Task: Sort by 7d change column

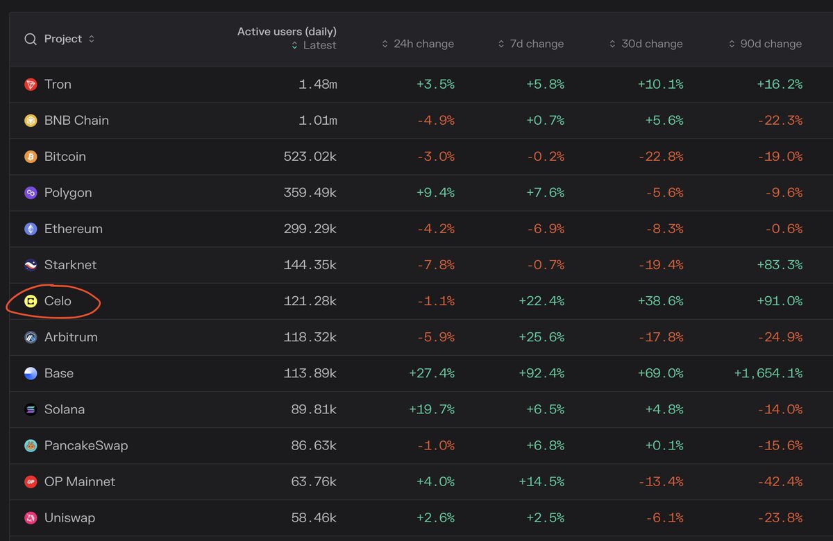Action: coord(531,44)
